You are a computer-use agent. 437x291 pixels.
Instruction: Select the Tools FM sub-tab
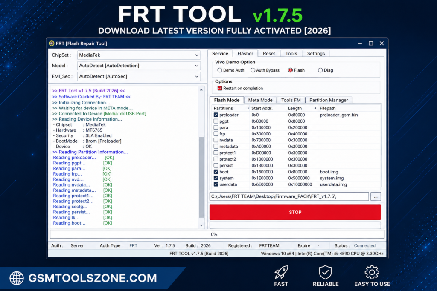pyautogui.click(x=291, y=100)
